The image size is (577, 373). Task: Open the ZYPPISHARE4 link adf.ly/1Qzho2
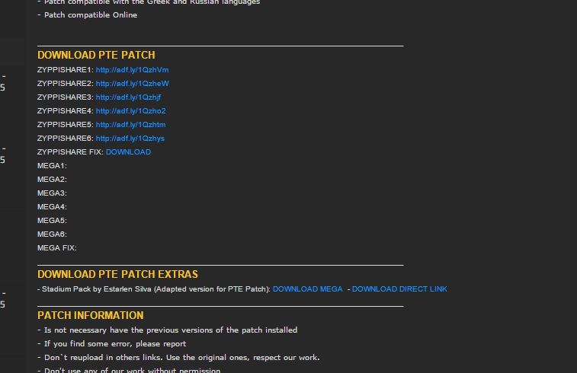click(130, 111)
